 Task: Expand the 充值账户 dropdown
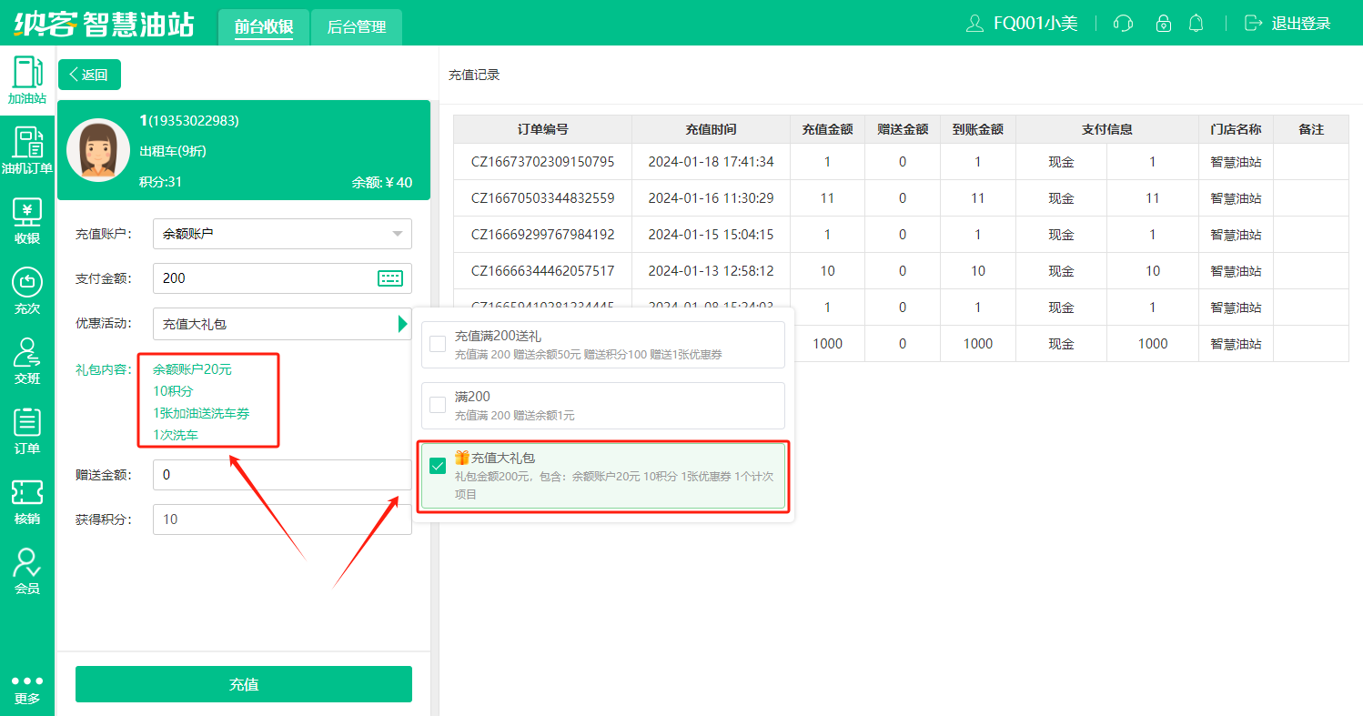point(397,234)
